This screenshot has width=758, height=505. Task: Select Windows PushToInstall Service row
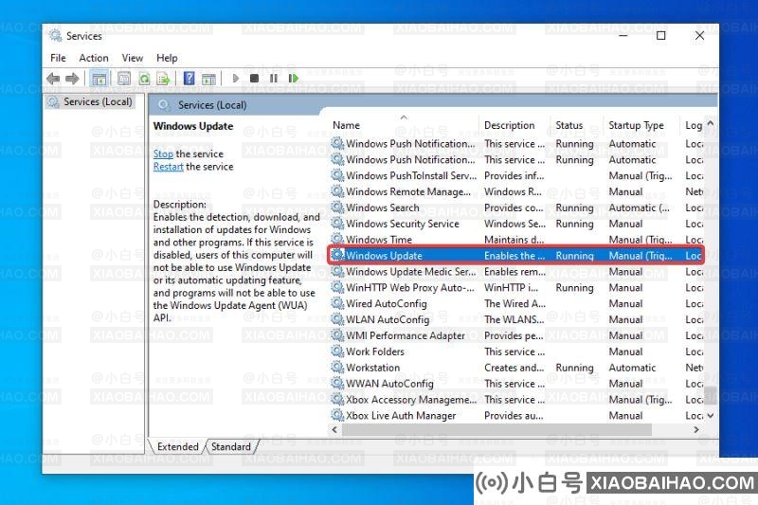click(x=515, y=176)
